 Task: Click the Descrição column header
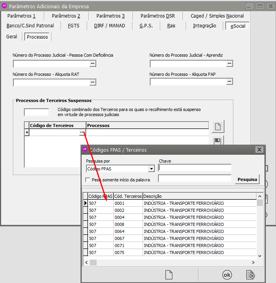tap(199, 196)
